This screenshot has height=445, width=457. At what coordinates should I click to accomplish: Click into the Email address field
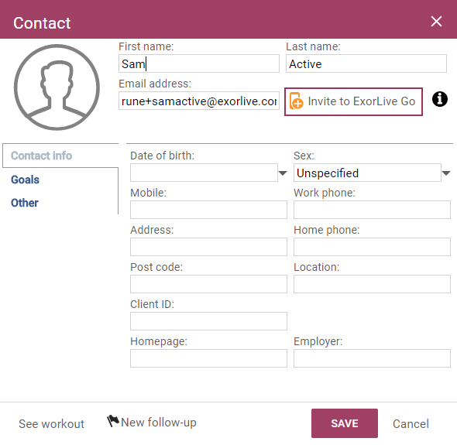click(x=199, y=101)
